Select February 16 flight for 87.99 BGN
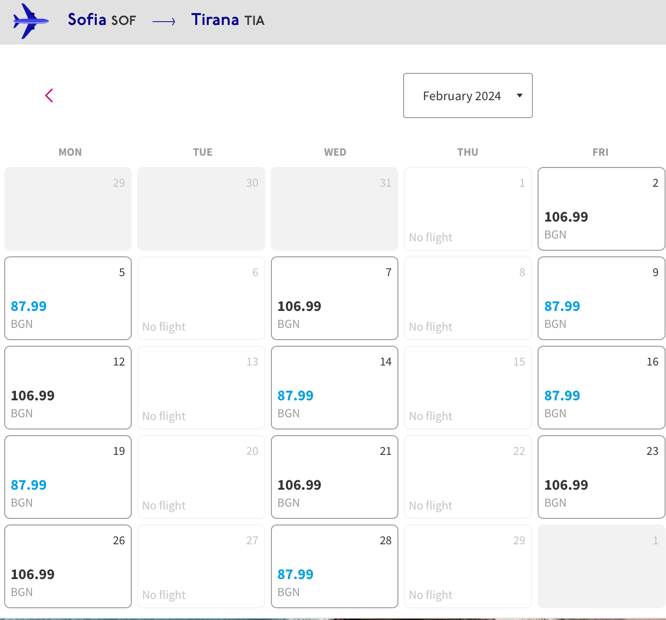The height and width of the screenshot is (620, 666). click(601, 388)
